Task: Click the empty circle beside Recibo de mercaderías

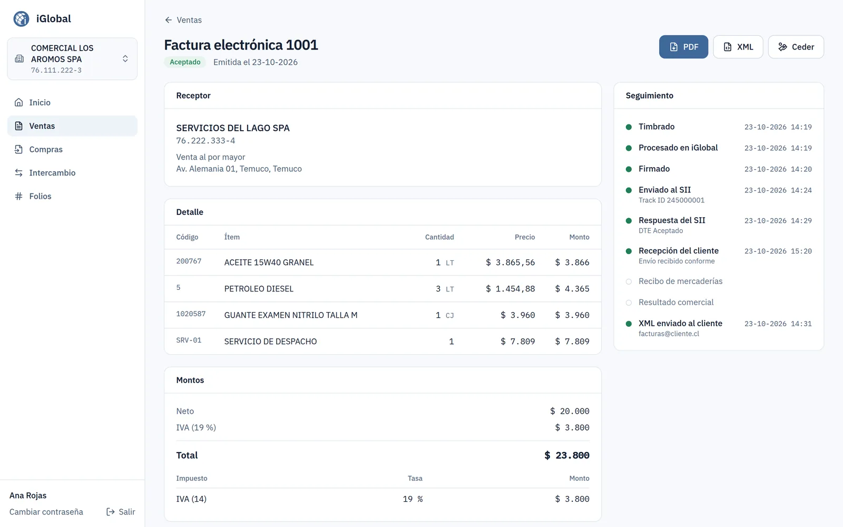Action: [629, 281]
